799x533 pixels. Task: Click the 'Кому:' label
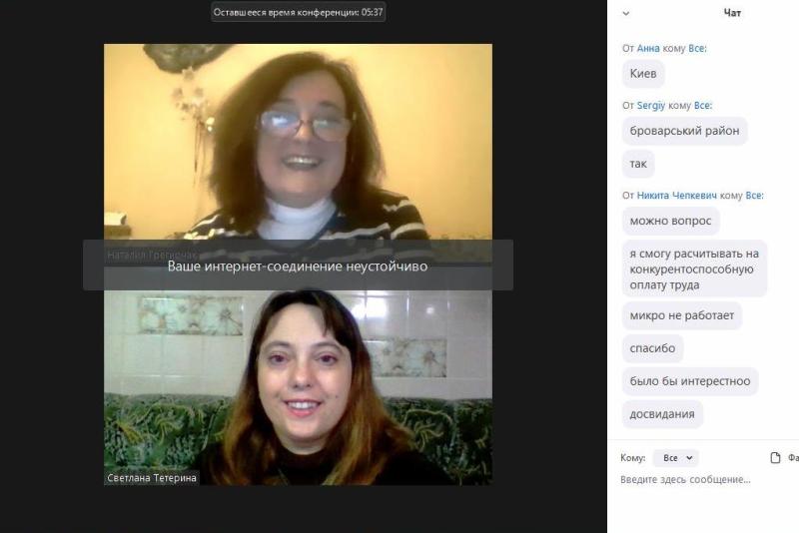point(633,458)
